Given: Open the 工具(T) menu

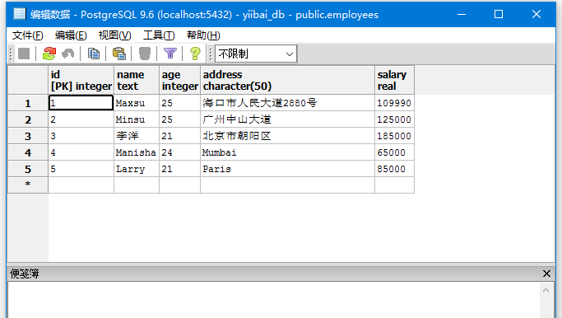Looking at the screenshot, I should tap(159, 35).
